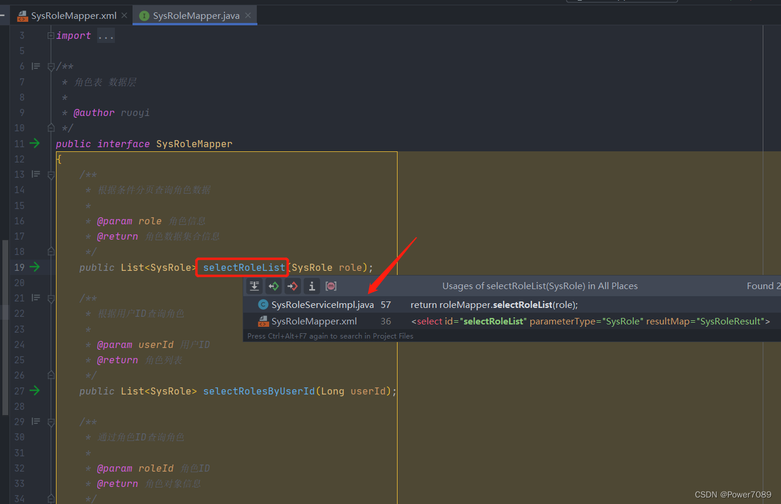Click the XML icon on SysRoleMapper.xml tab
This screenshot has height=504, width=781.
pos(22,16)
